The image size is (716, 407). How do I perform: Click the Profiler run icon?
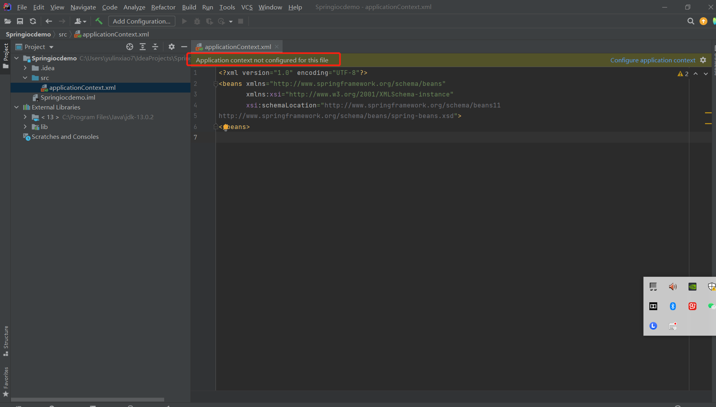(222, 21)
